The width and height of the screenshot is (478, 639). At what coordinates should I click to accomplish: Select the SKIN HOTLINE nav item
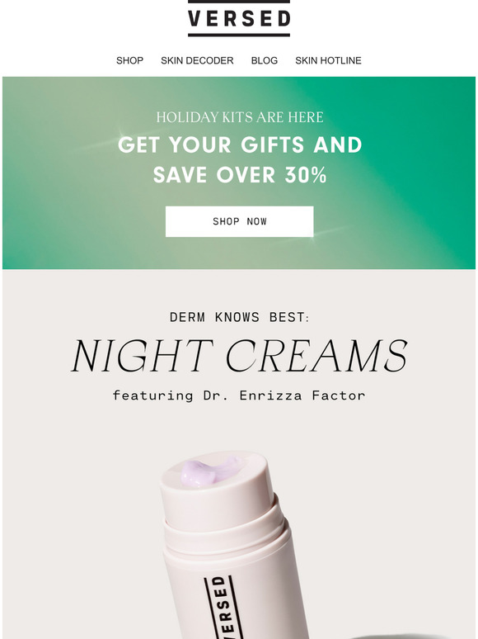point(328,61)
